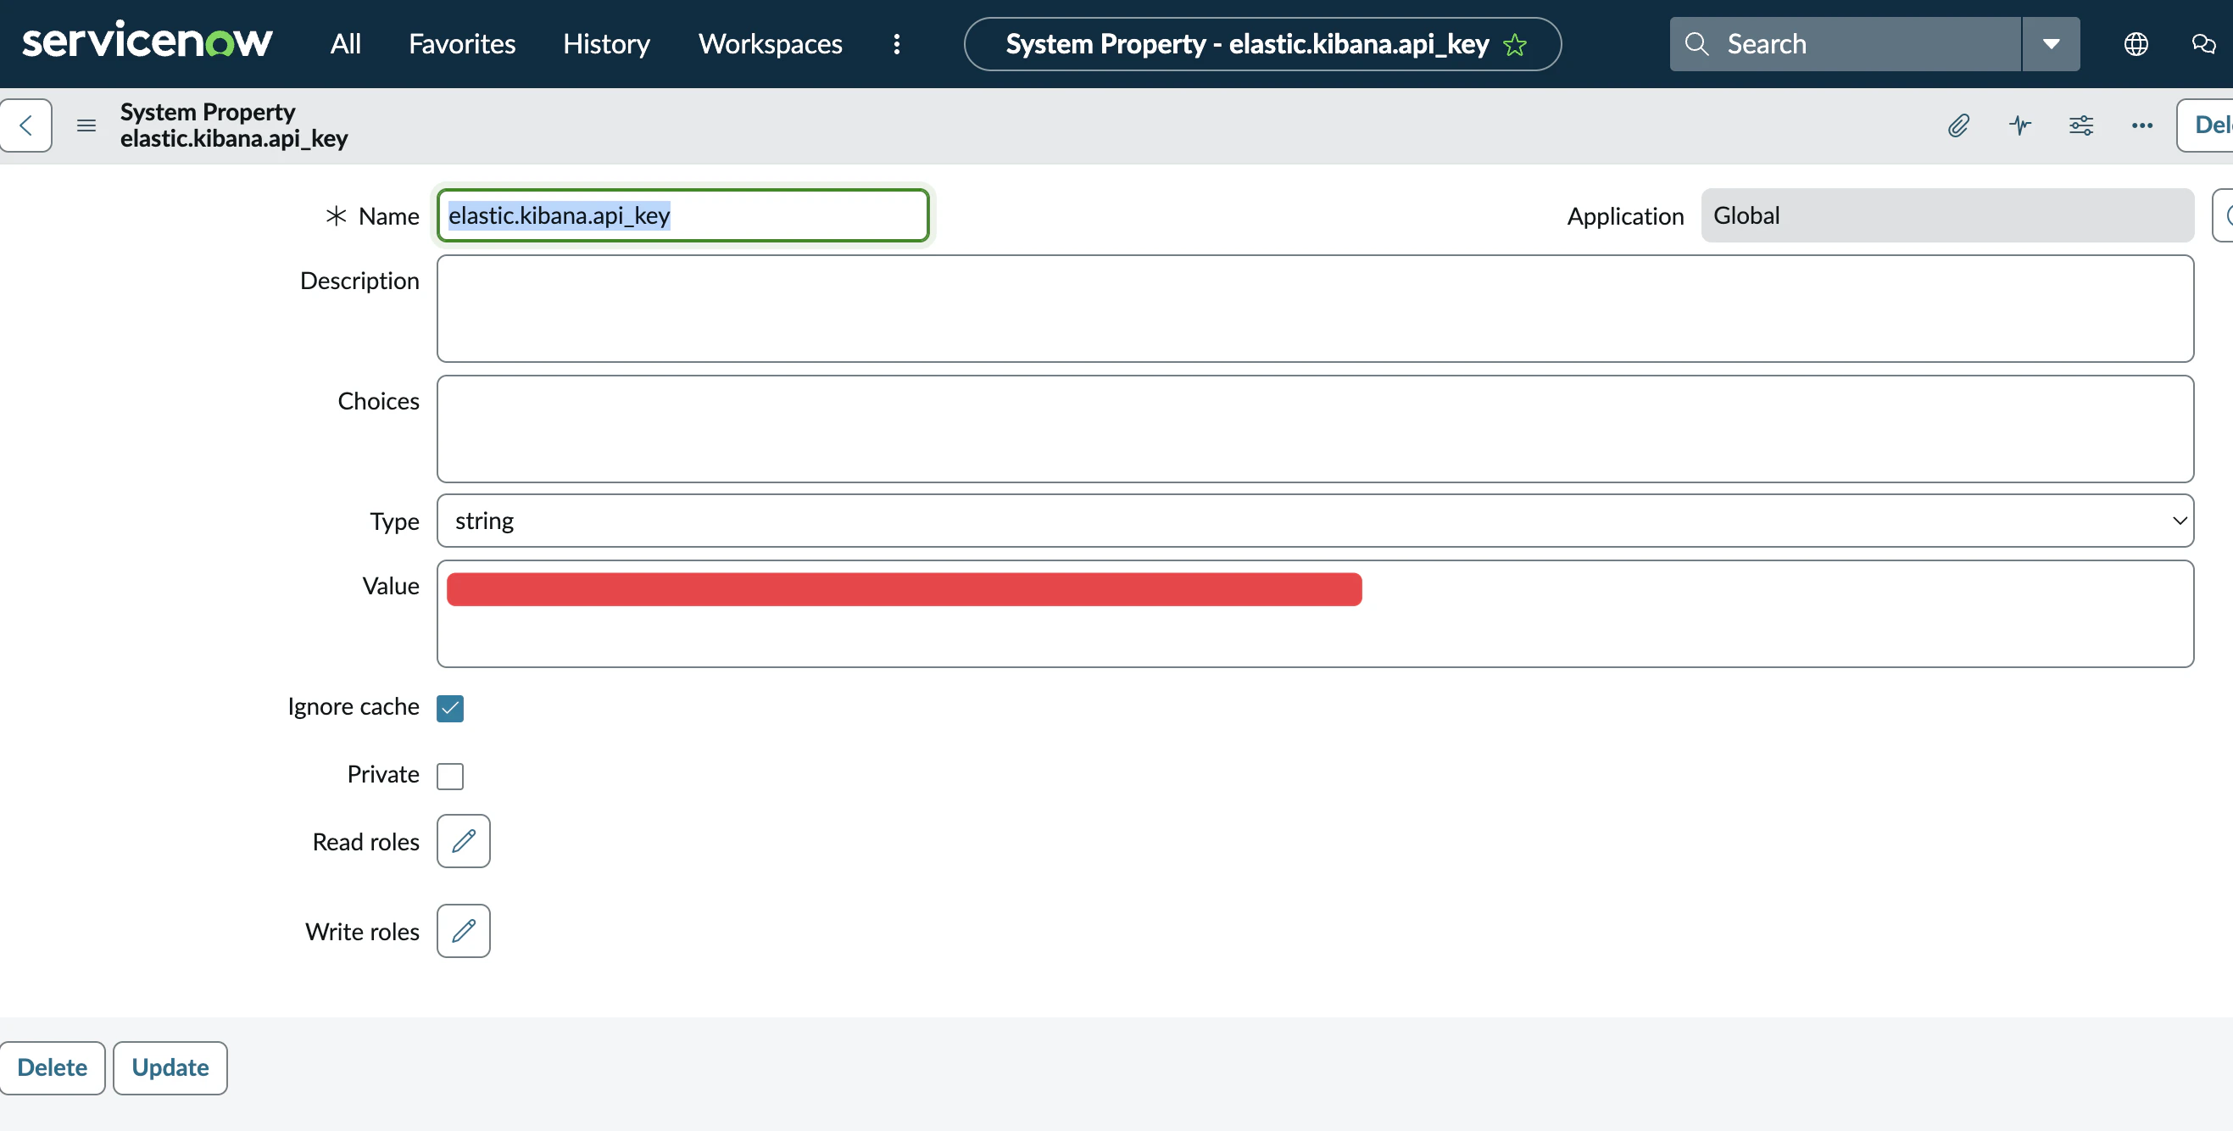Open search scope dropdown arrow
The image size is (2233, 1131).
pos(2050,44)
